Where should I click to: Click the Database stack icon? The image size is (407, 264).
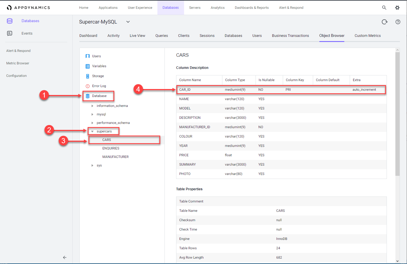tap(88, 96)
